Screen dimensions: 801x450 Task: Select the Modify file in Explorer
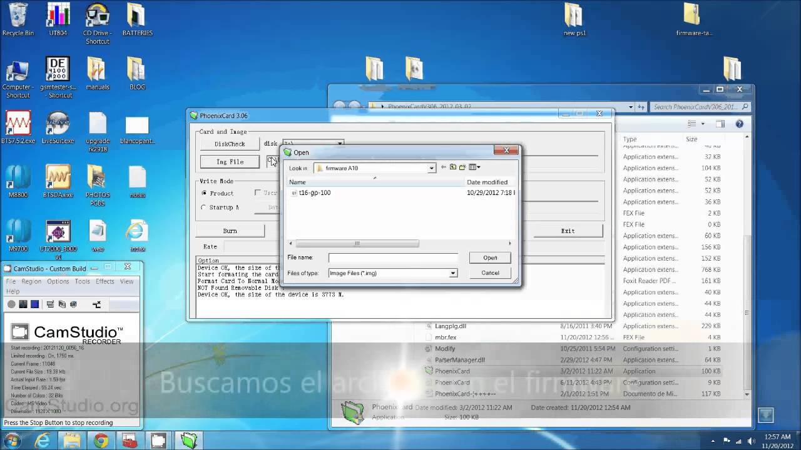tap(444, 349)
